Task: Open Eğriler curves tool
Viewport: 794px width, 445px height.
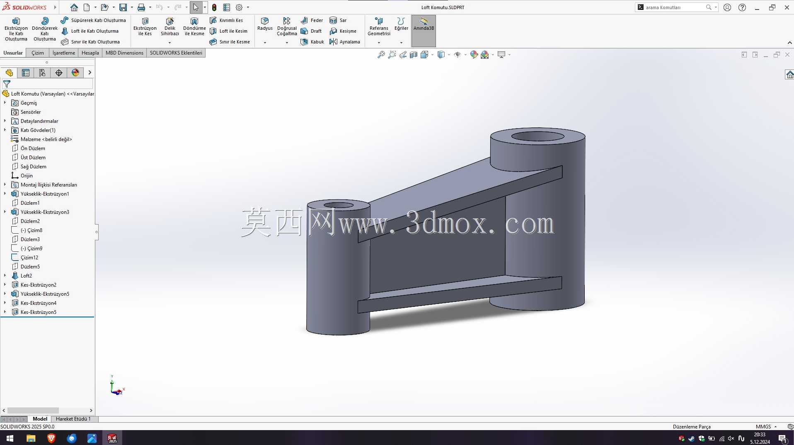Action: [401, 24]
